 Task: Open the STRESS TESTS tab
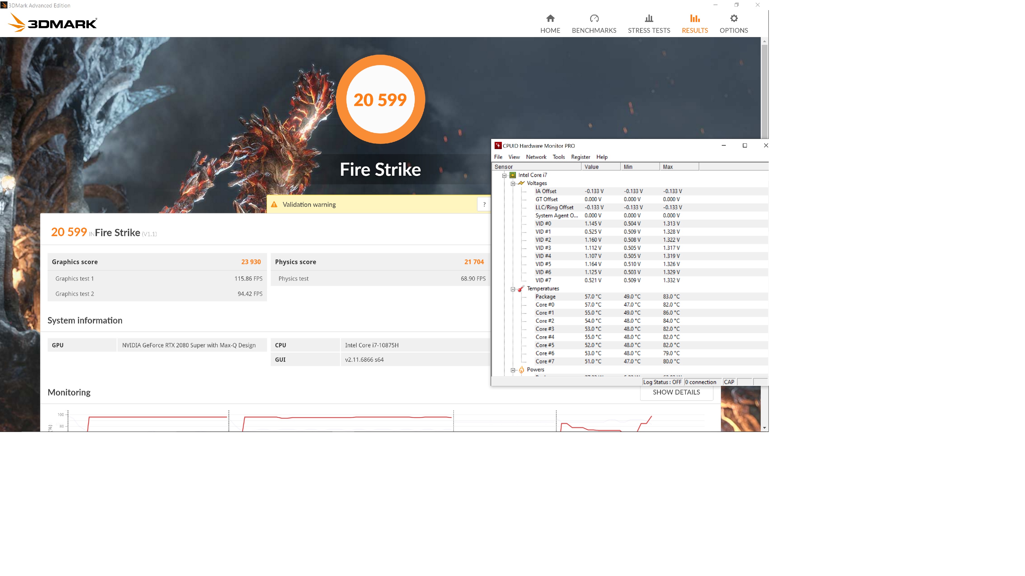point(649,24)
